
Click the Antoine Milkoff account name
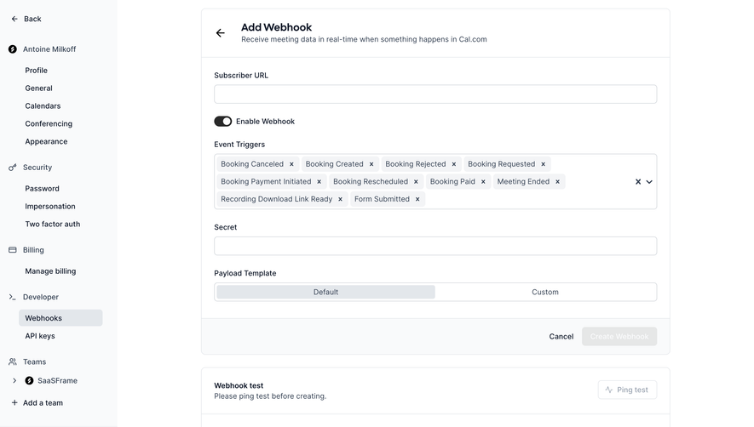click(x=49, y=49)
